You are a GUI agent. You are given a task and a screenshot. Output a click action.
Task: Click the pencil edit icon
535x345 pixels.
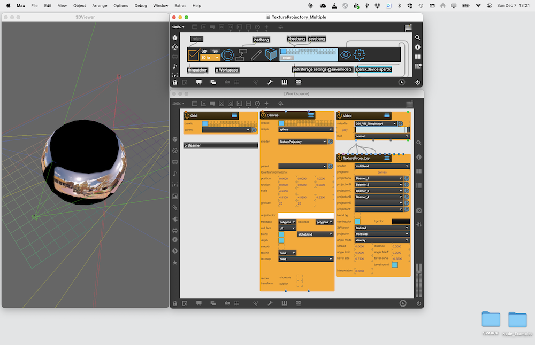click(256, 54)
